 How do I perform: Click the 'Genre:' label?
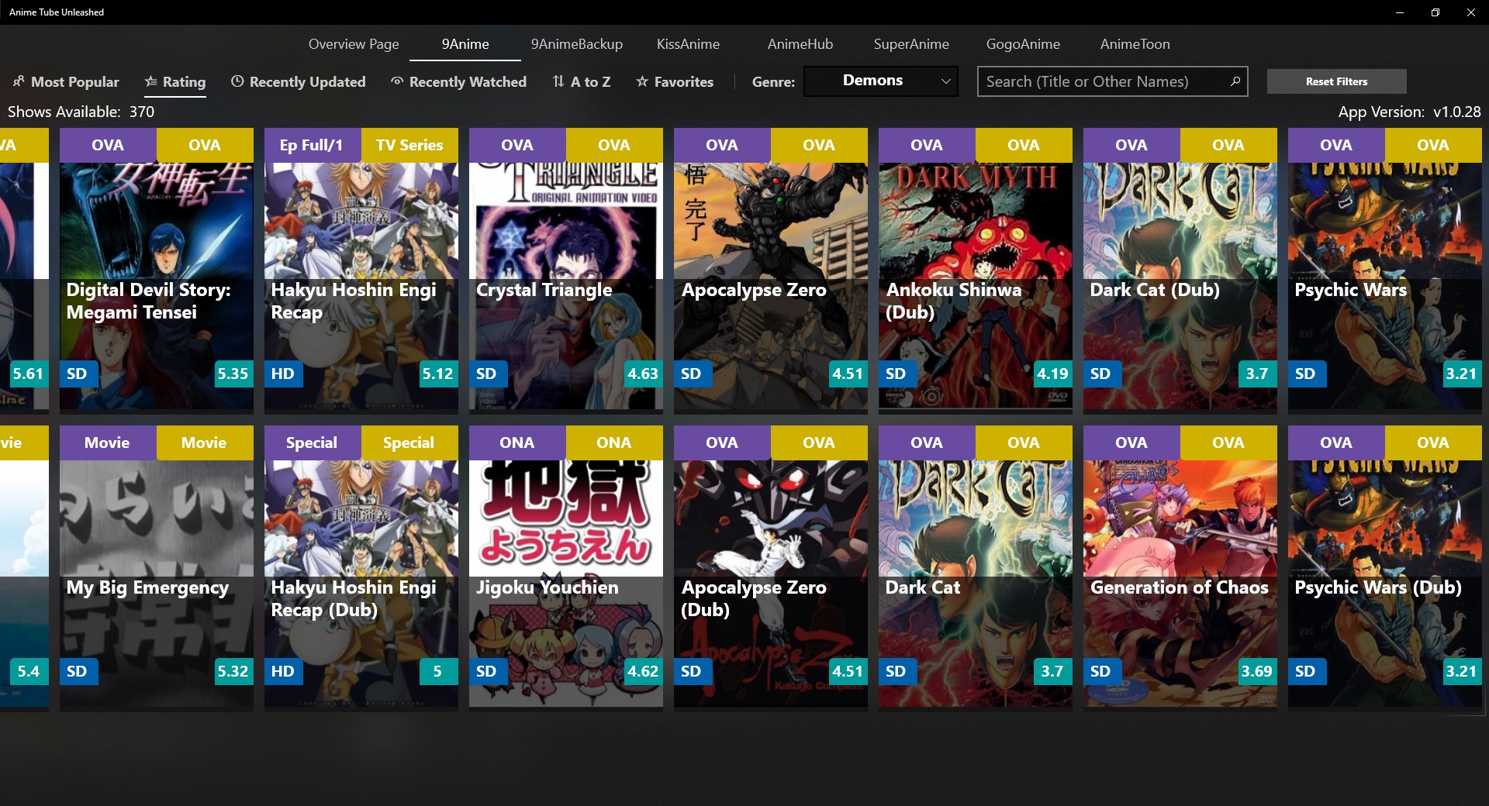(773, 81)
